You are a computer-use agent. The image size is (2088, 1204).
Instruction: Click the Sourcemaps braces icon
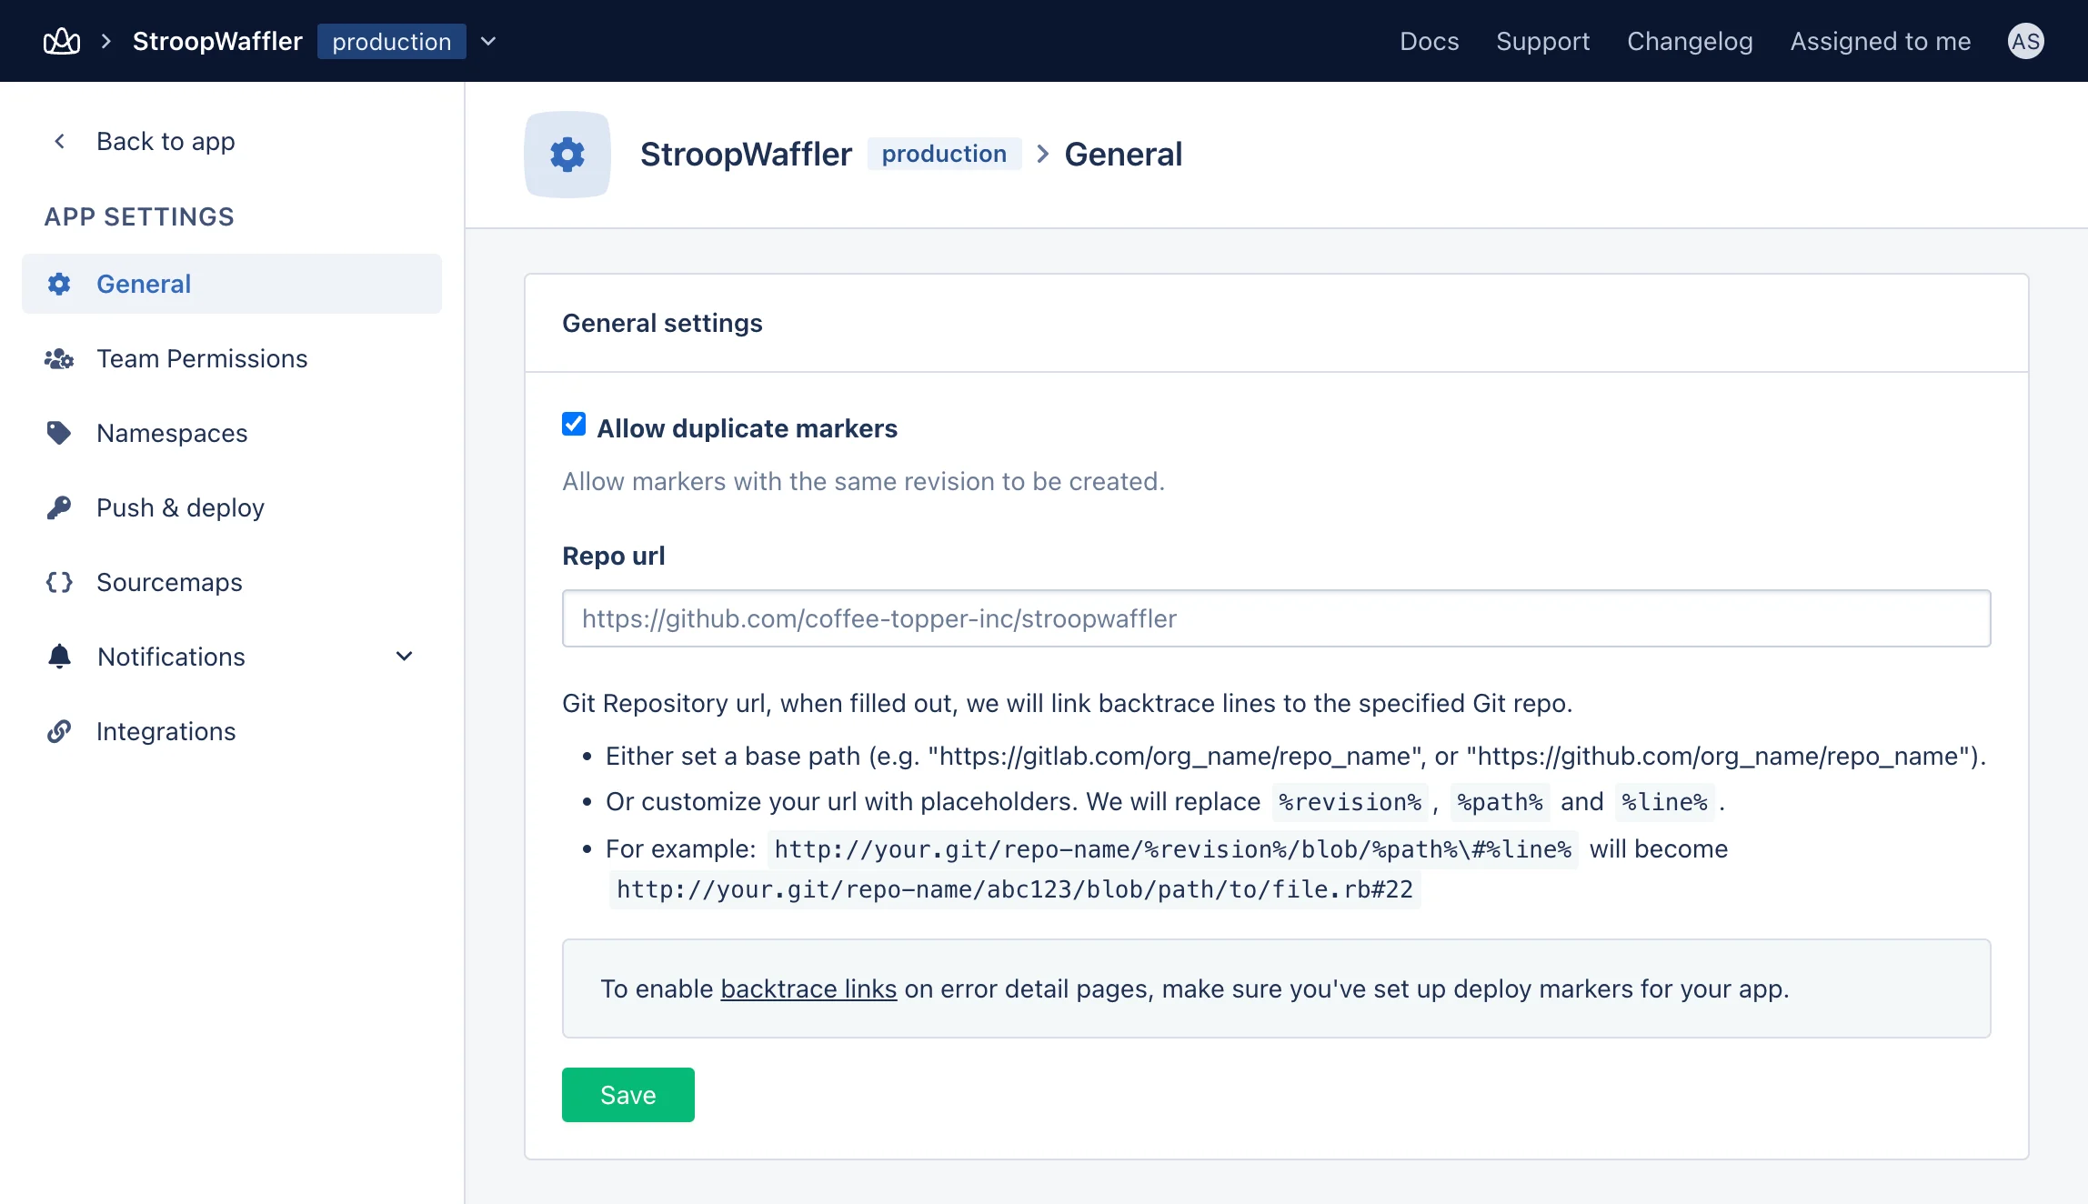click(59, 582)
